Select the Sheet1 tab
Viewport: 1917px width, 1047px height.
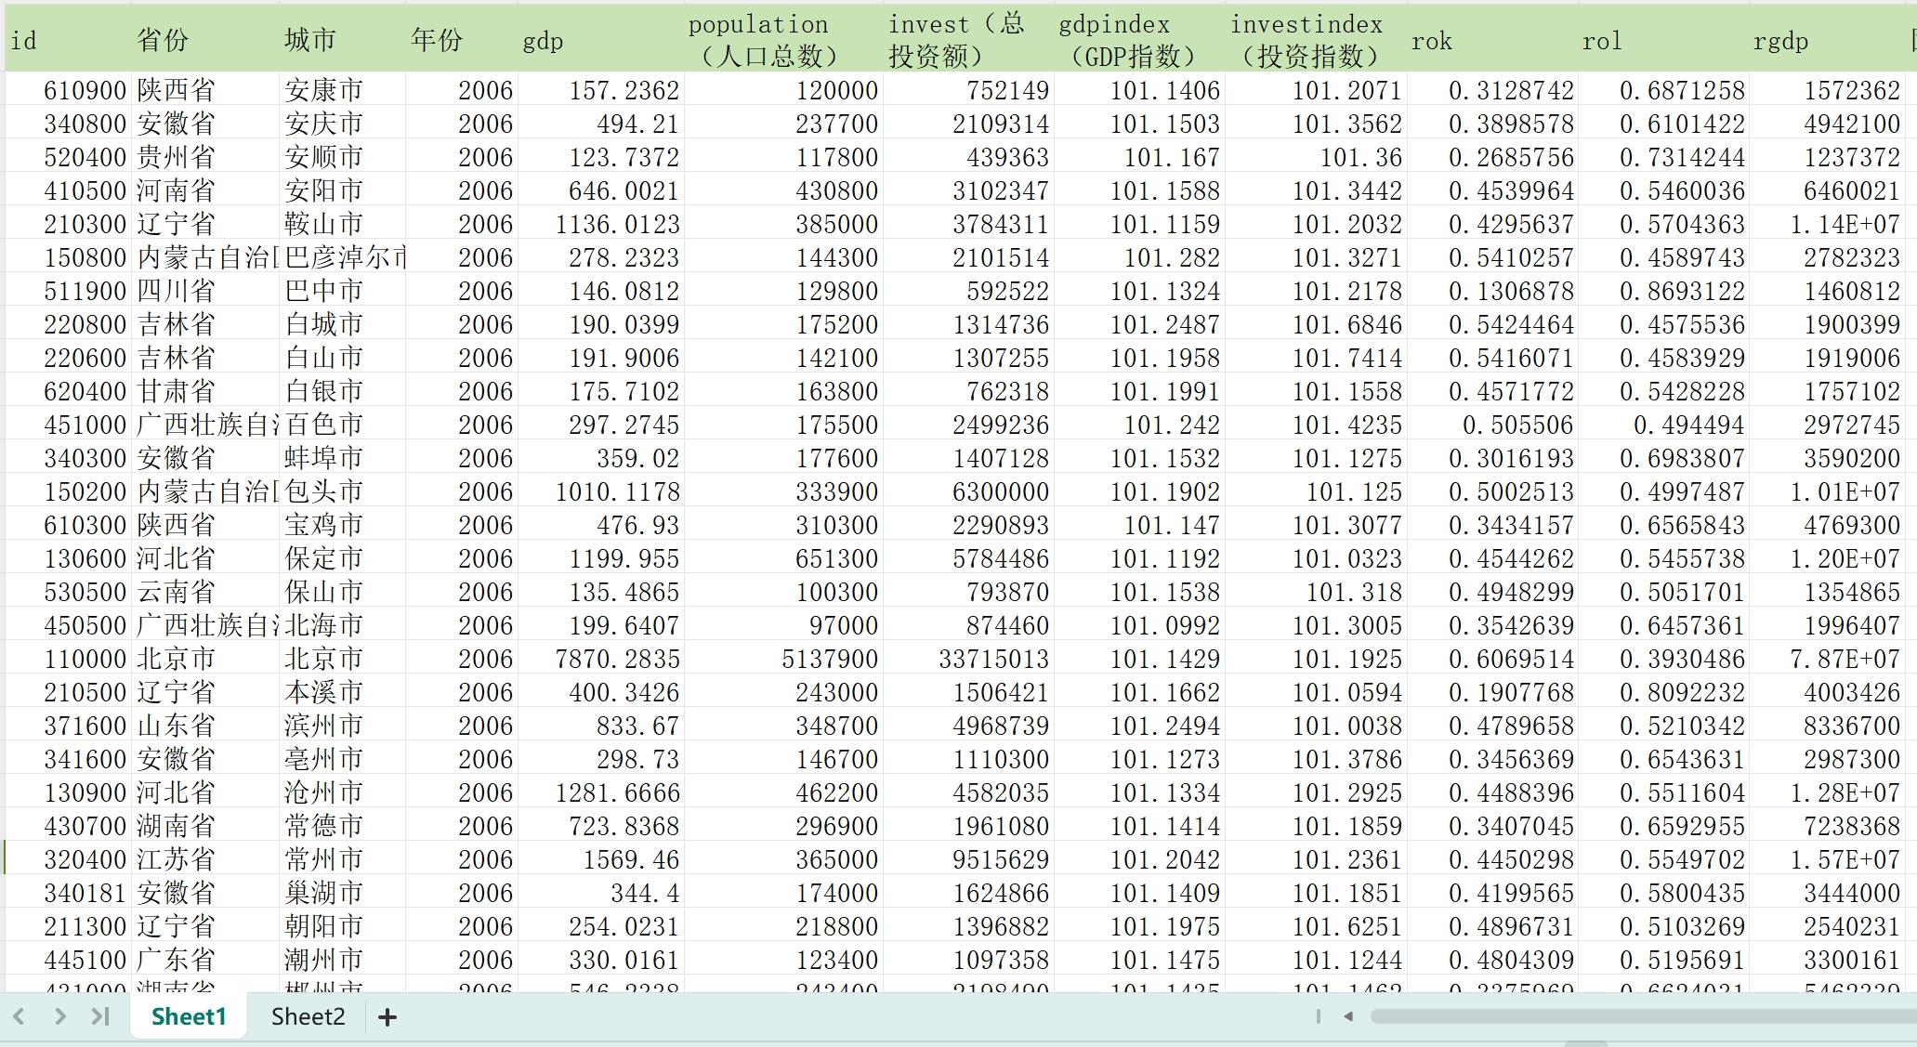coord(189,1016)
